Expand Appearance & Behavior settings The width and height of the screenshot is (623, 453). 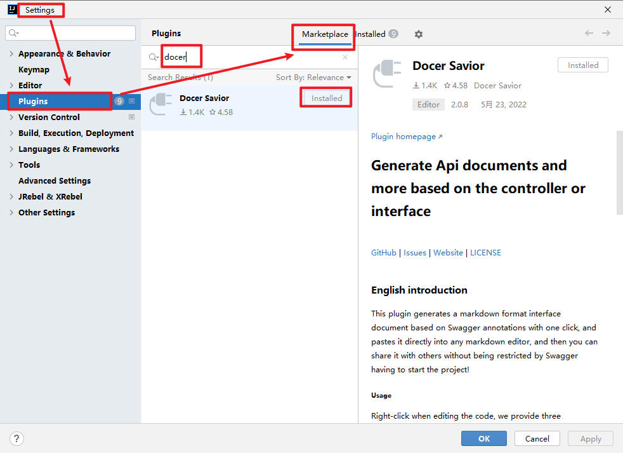[x=11, y=53]
